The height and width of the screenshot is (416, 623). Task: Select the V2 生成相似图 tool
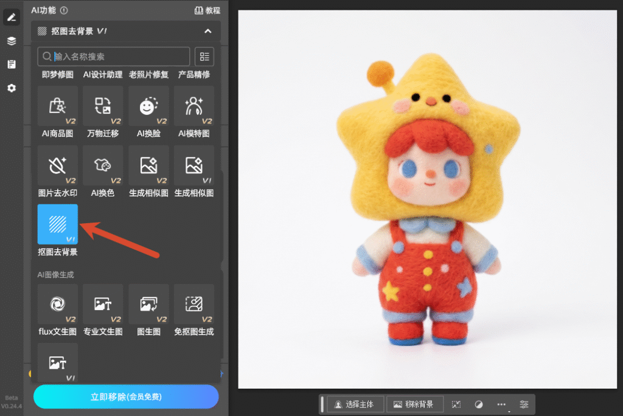point(148,165)
